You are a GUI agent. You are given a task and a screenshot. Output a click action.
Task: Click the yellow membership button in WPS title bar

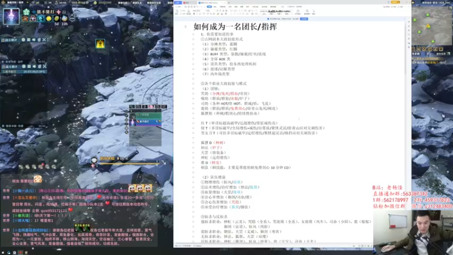pos(395,2)
